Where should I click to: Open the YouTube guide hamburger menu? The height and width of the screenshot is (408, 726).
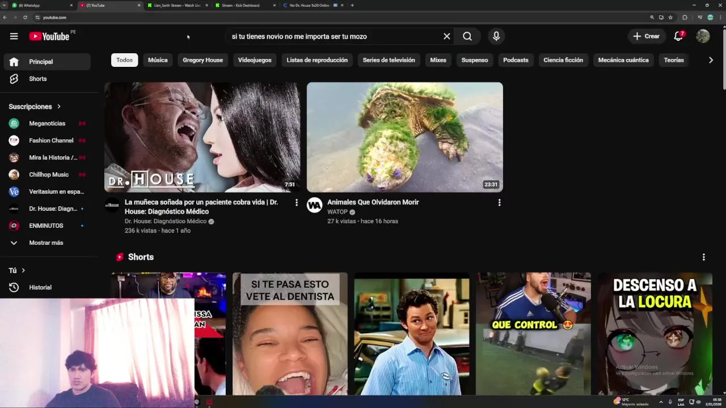(14, 36)
